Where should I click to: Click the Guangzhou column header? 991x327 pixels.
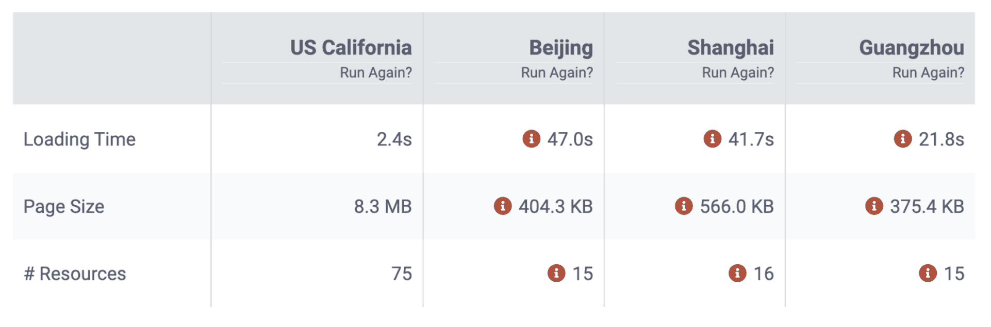911,48
